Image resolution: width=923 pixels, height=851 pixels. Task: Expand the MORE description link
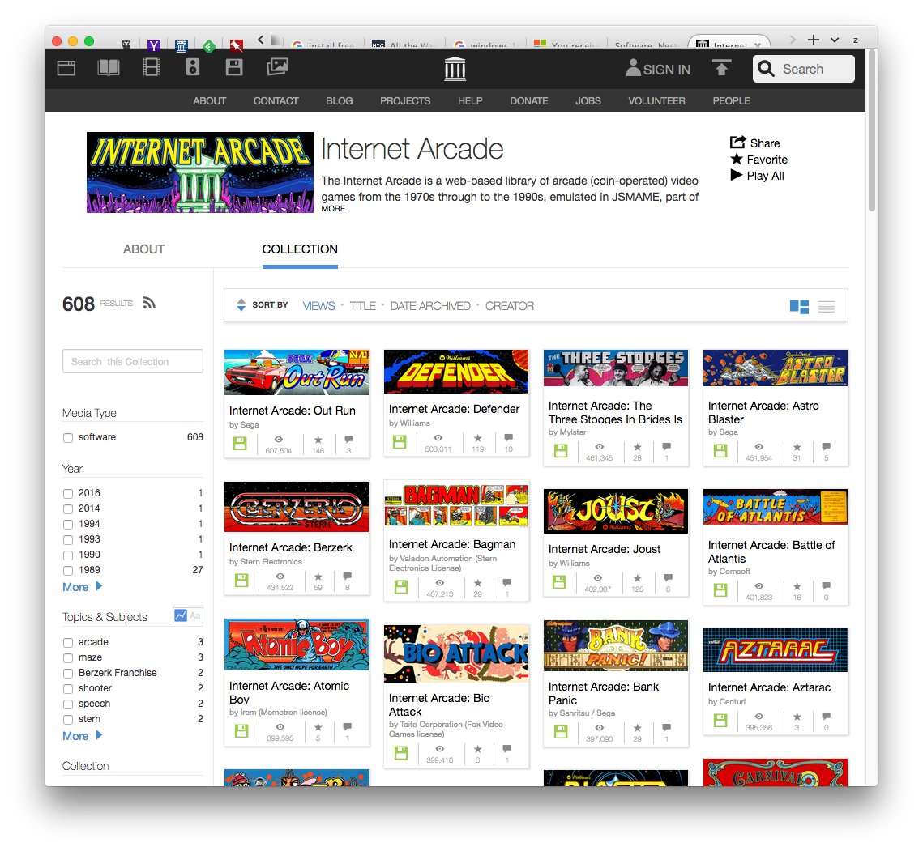click(333, 209)
